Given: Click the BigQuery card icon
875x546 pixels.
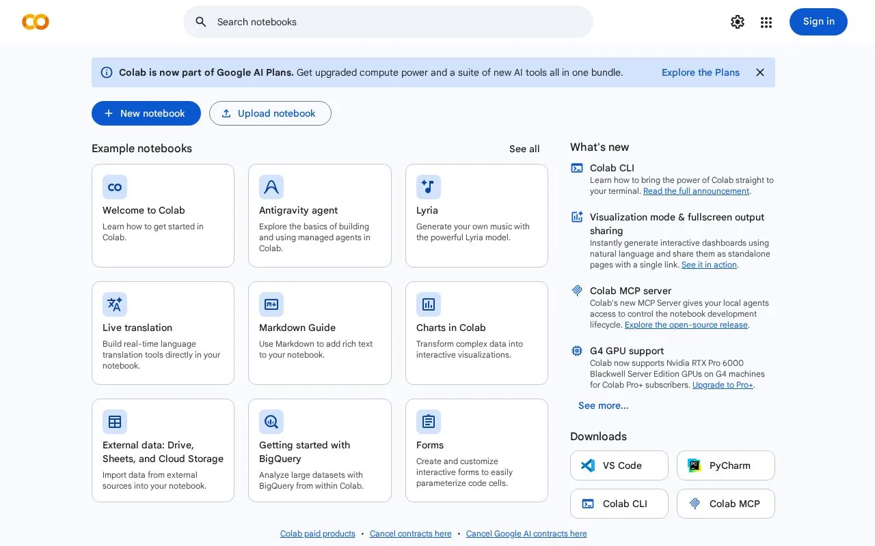Looking at the screenshot, I should (271, 422).
